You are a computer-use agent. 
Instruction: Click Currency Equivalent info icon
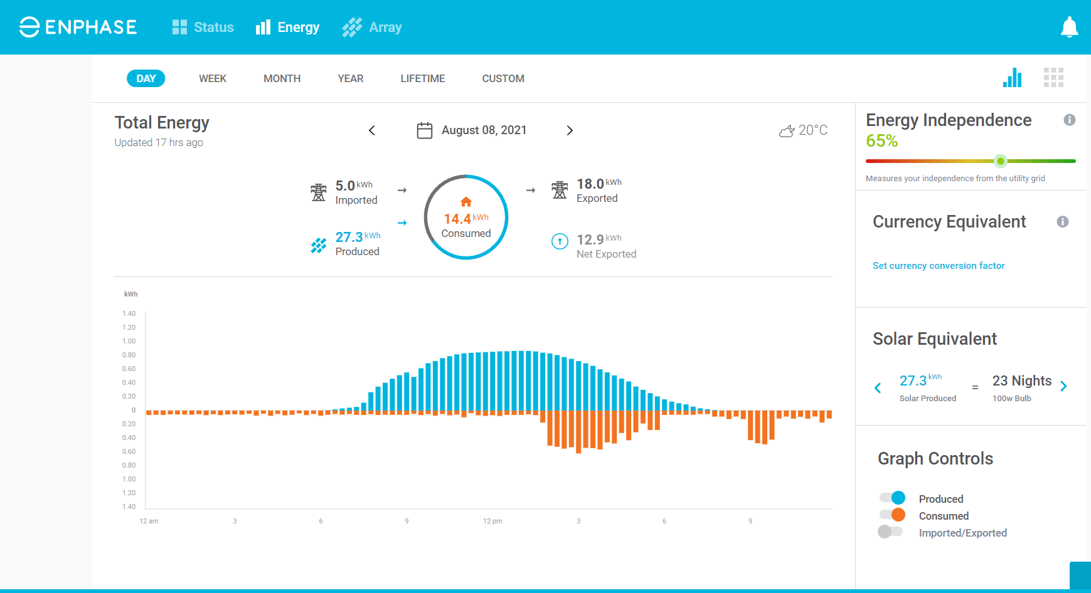(1062, 222)
